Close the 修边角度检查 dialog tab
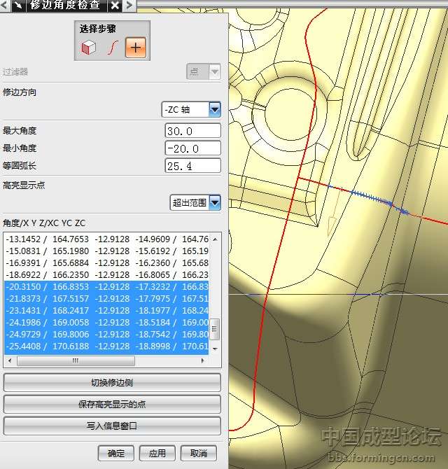448x469 pixels. coord(115,6)
